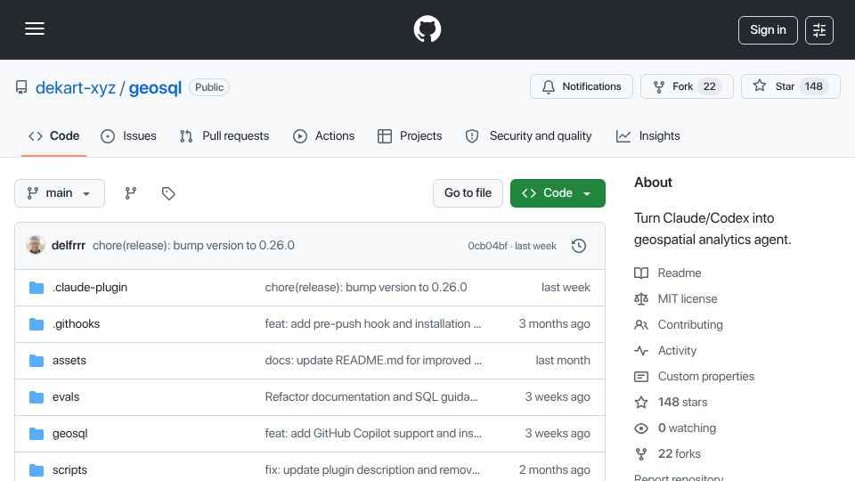Open the MIT license link
Screen dimensions: 855x481
point(688,299)
